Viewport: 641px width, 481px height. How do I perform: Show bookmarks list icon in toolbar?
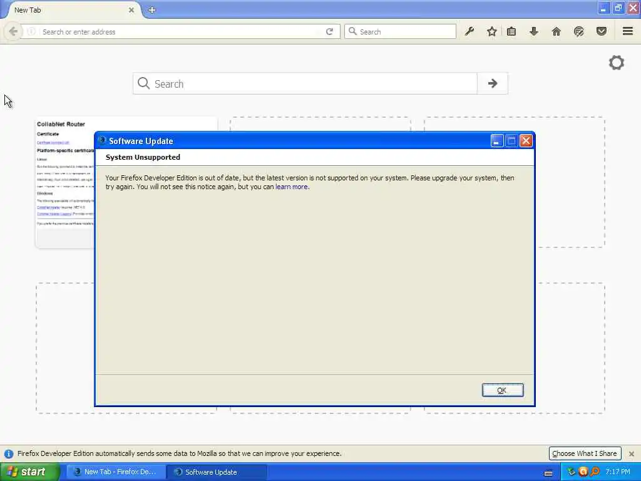pos(511,31)
